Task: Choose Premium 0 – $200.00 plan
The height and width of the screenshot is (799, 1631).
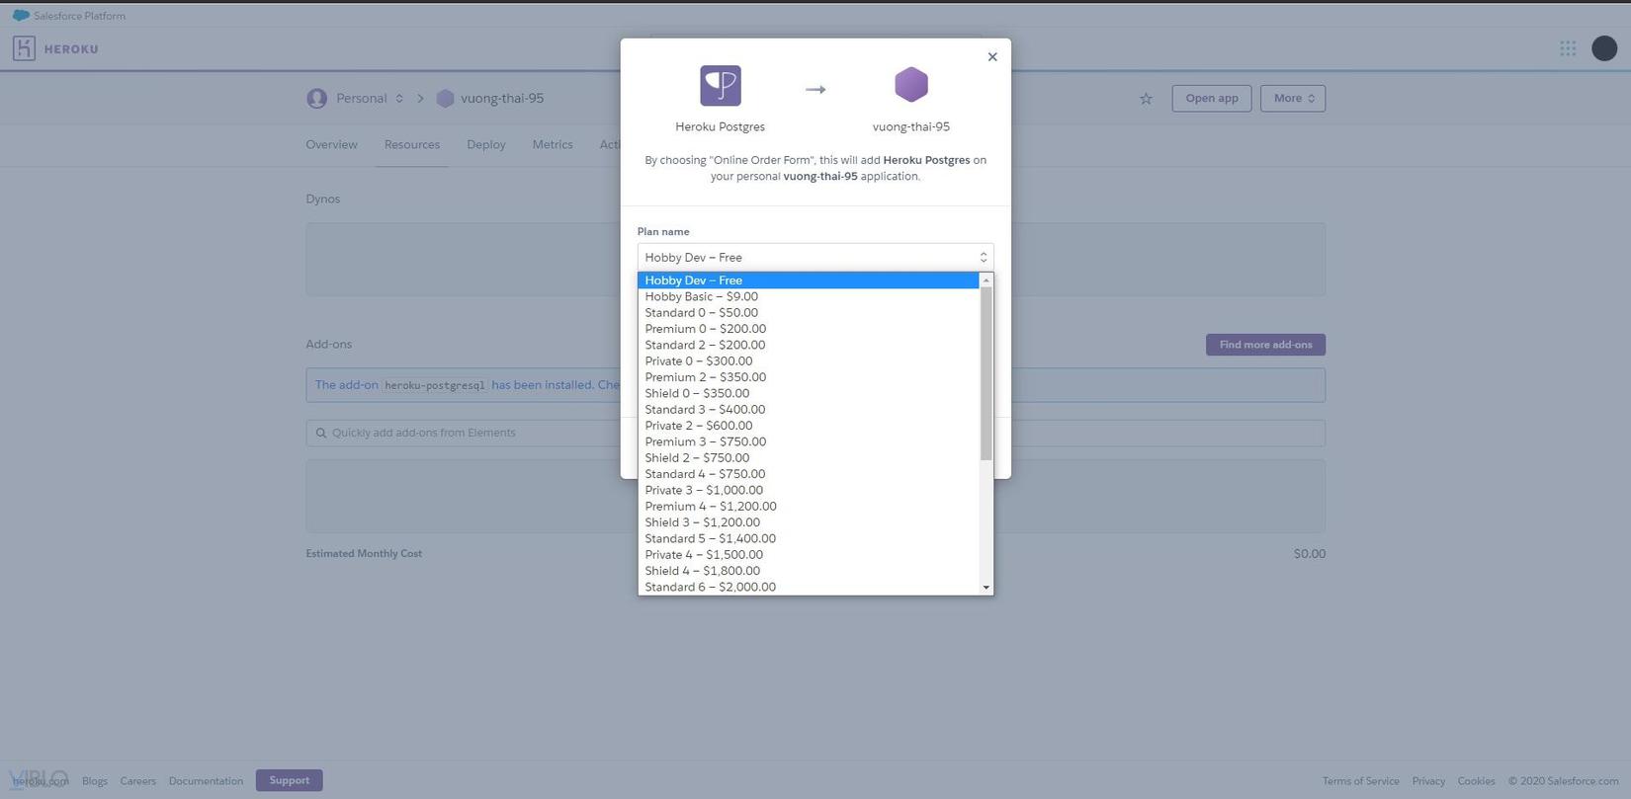Action: 809,329
